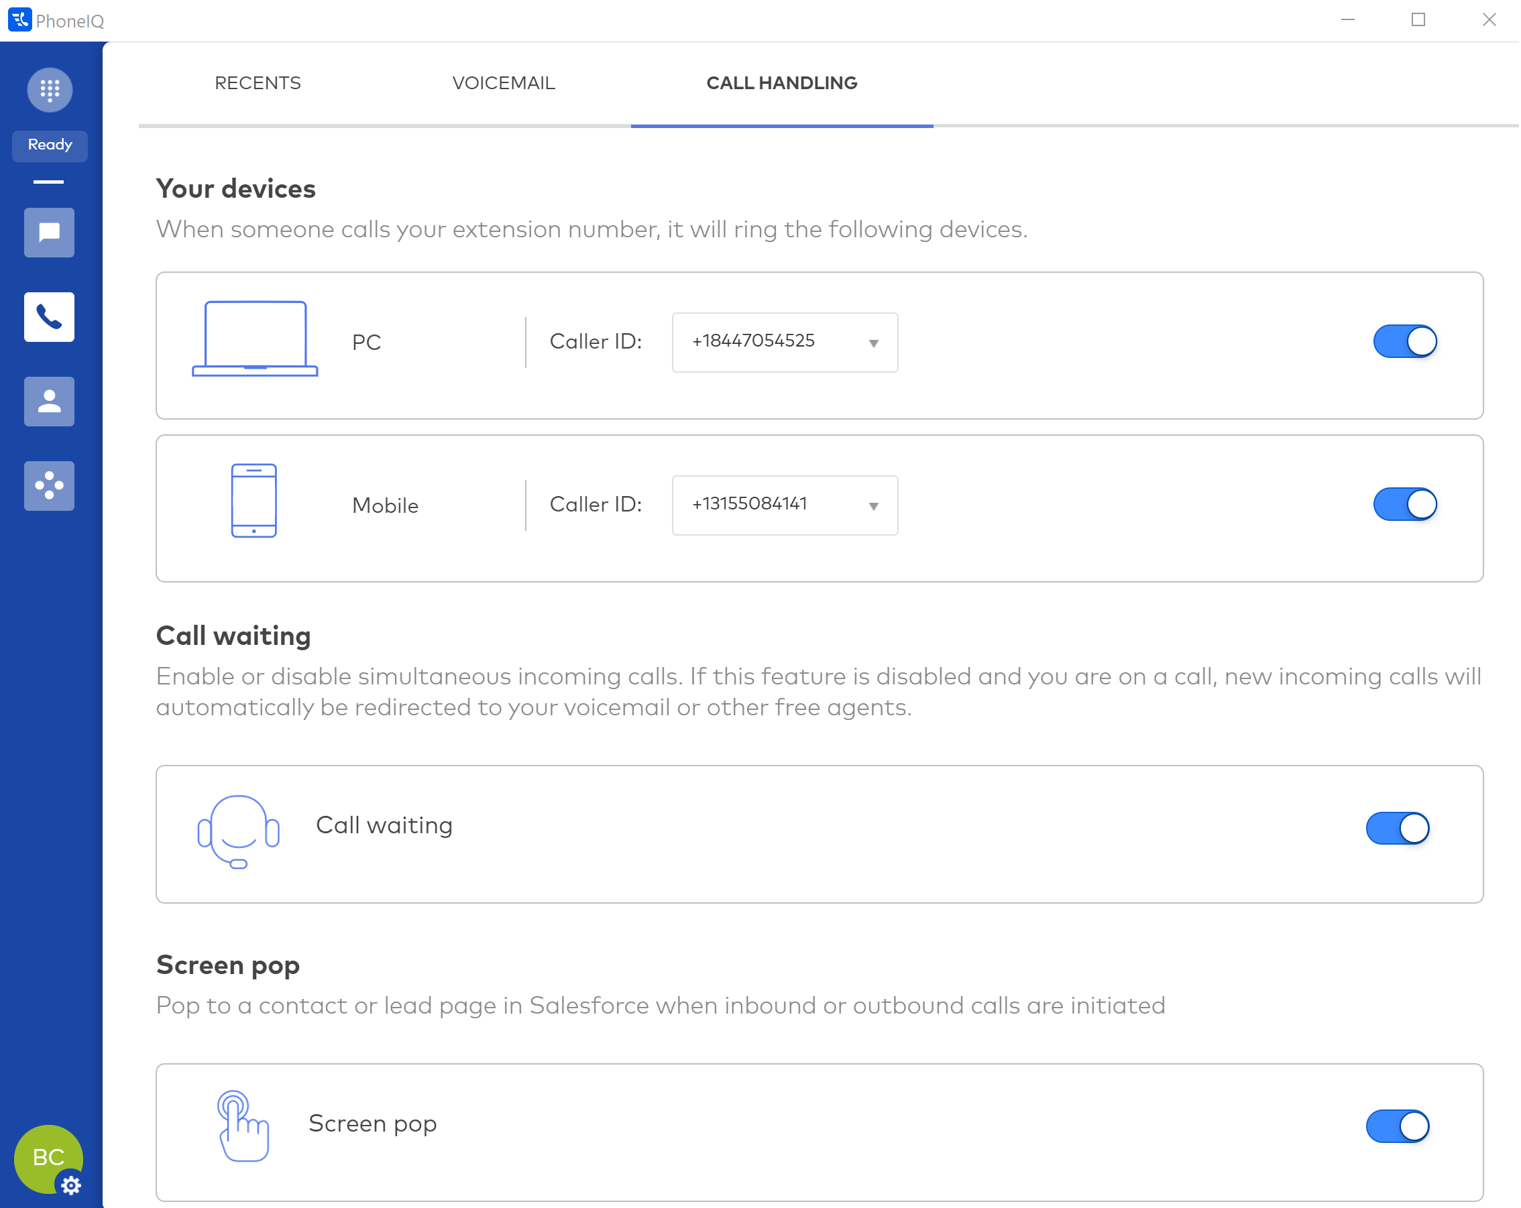1521x1208 pixels.
Task: Switch to the Recents tab
Action: click(258, 83)
